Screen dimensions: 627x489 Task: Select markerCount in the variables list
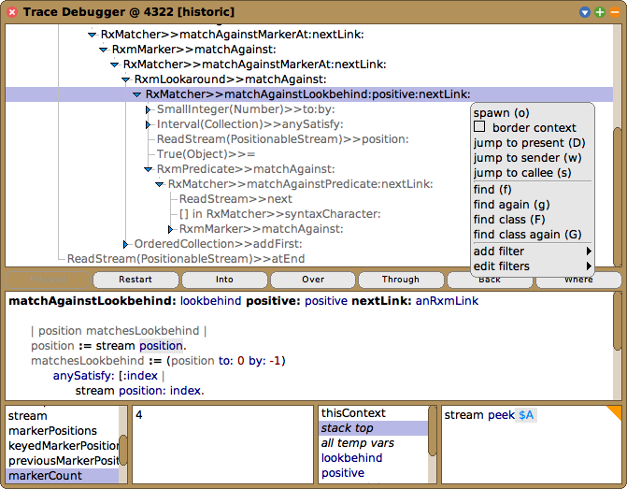tap(45, 476)
